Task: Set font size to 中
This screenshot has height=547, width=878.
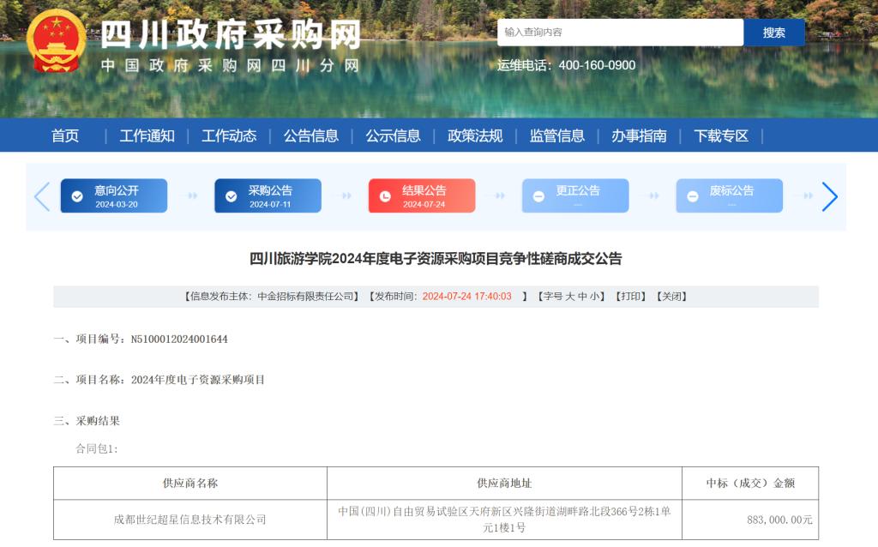Action: click(x=582, y=297)
